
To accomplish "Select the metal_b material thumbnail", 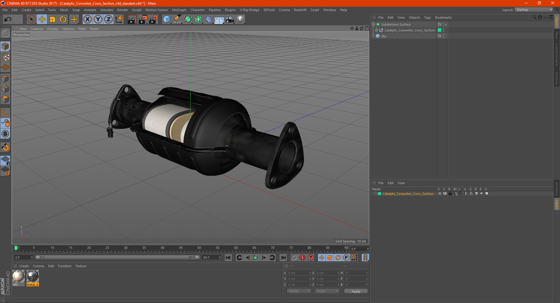I will click(x=33, y=278).
